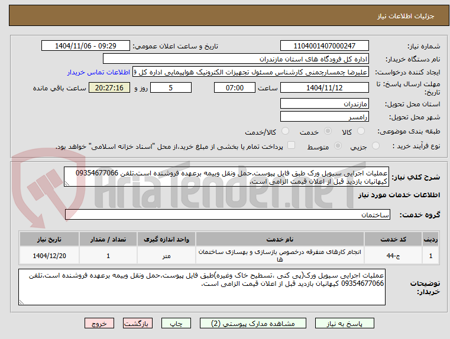
Task: Select the متوسط purchase type radio
Action: pos(338,146)
